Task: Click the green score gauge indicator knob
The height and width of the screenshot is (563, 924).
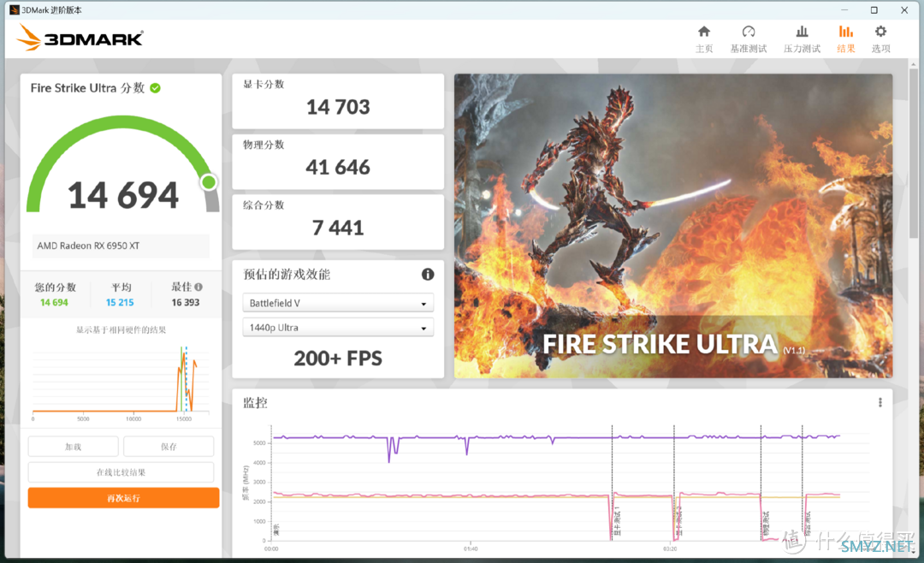Action: (208, 182)
